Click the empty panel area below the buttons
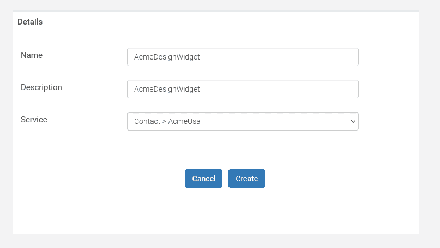Image resolution: width=440 pixels, height=248 pixels. coord(215,211)
